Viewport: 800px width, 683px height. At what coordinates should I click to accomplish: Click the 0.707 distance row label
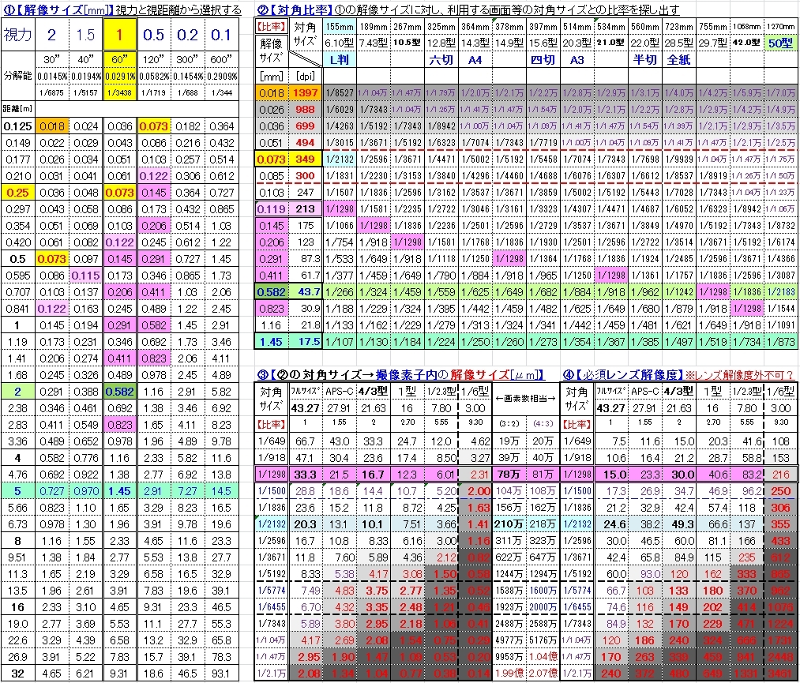click(18, 292)
